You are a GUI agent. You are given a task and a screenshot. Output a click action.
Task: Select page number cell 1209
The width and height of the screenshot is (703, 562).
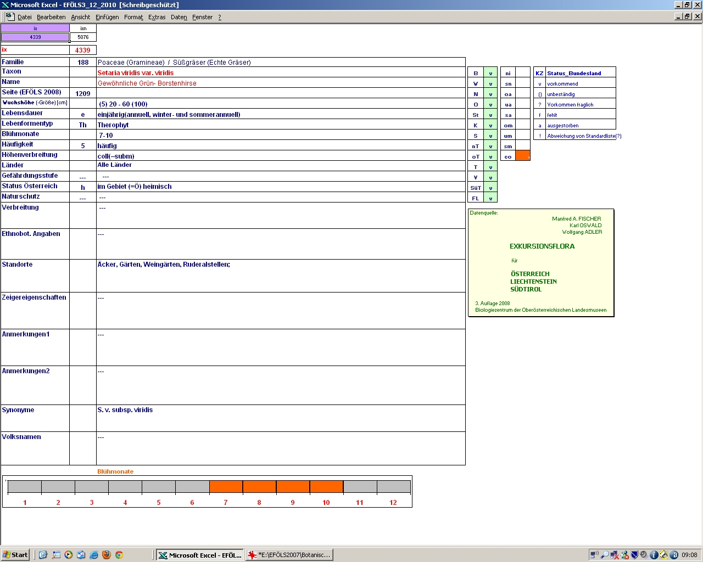point(83,94)
